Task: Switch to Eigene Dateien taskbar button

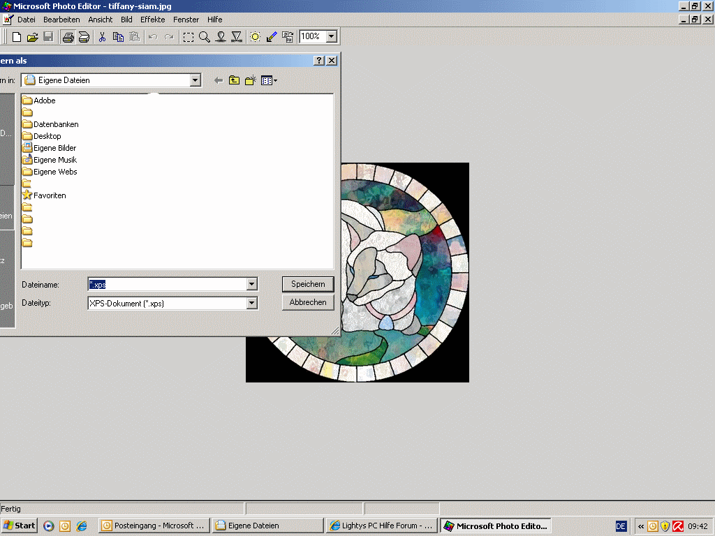Action: click(268, 526)
